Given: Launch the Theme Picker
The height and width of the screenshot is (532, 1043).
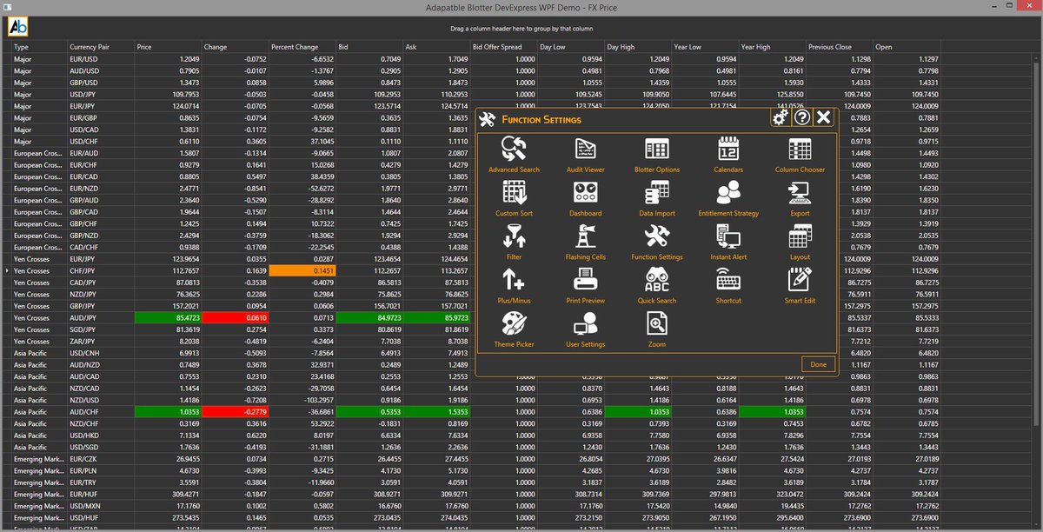Looking at the screenshot, I should (514, 330).
